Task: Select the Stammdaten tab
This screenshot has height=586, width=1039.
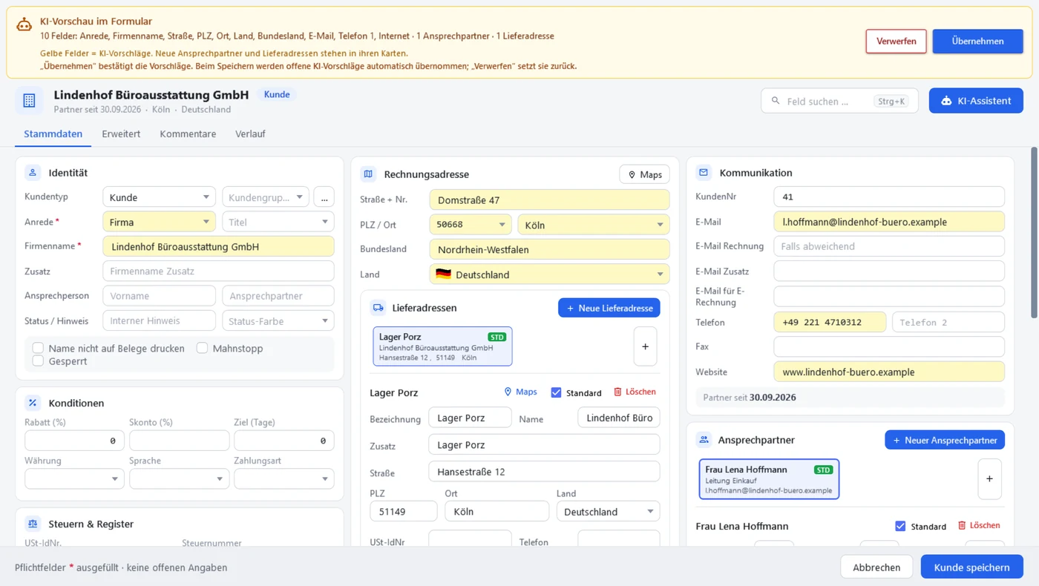Action: tap(53, 134)
